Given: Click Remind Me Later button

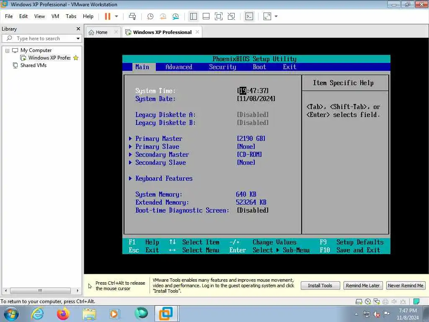Looking at the screenshot, I should tap(362, 286).
